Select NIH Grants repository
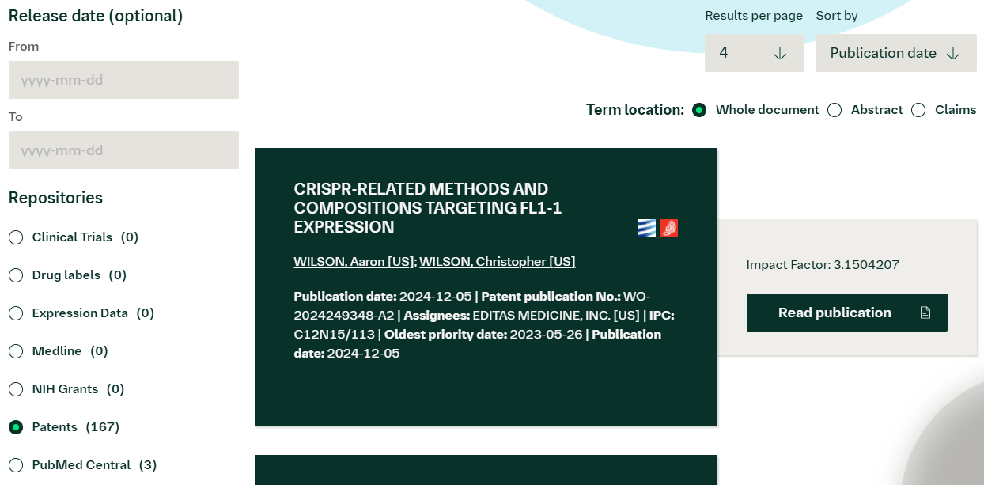984x485 pixels. pyautogui.click(x=16, y=389)
